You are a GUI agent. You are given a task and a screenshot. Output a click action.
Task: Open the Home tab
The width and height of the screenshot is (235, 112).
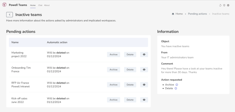[33, 5]
